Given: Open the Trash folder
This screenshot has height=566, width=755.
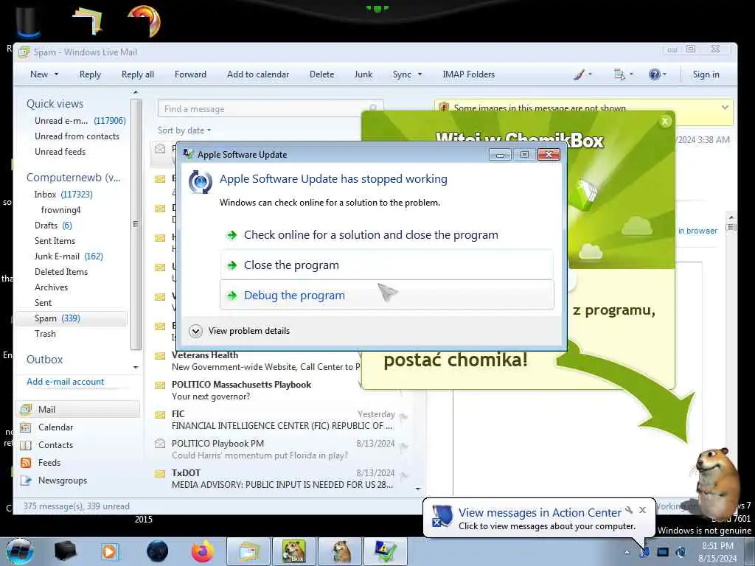Looking at the screenshot, I should (x=45, y=334).
